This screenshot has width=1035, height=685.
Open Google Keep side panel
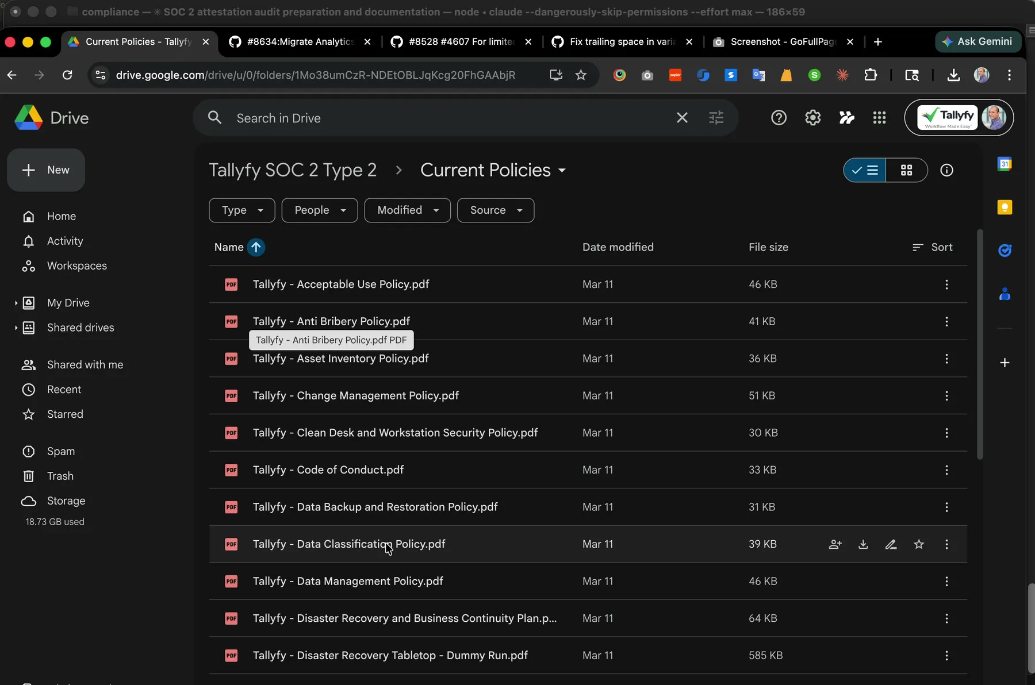1005,207
